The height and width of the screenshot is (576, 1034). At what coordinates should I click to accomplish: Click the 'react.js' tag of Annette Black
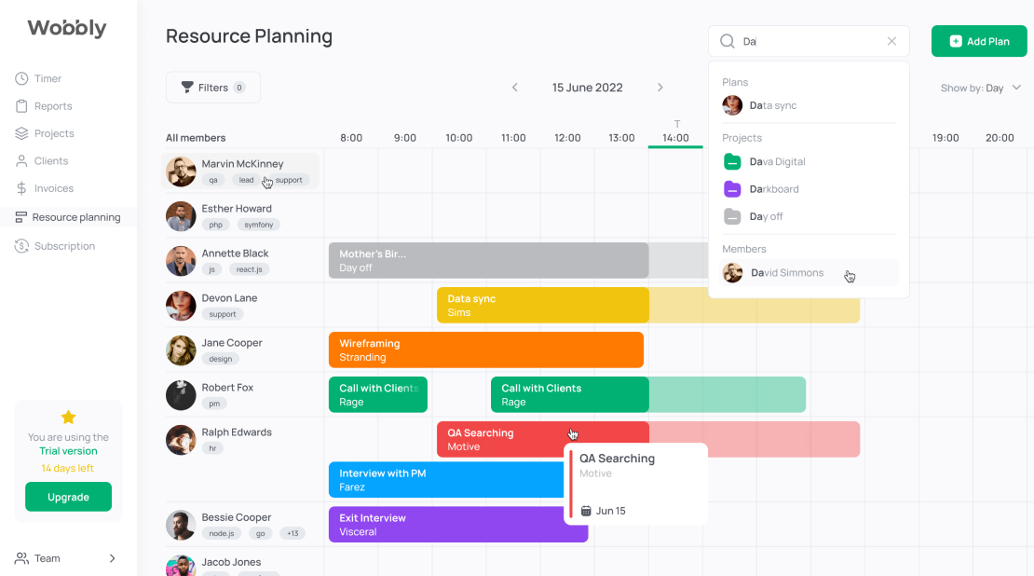[x=250, y=269]
